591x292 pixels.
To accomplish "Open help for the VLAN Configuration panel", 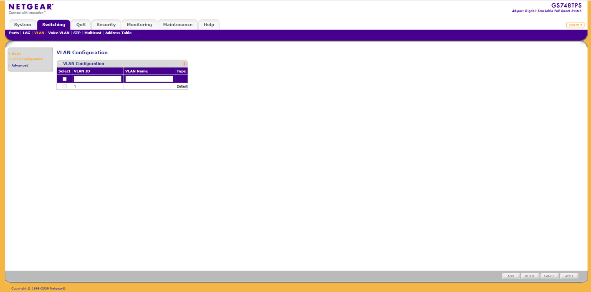I will point(184,64).
